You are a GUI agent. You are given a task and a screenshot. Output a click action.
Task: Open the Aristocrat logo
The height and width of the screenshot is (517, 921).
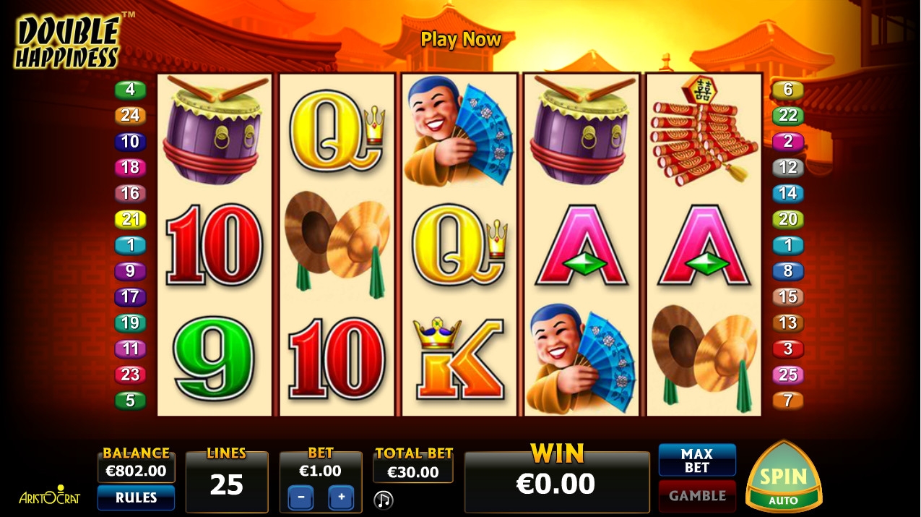pyautogui.click(x=49, y=495)
